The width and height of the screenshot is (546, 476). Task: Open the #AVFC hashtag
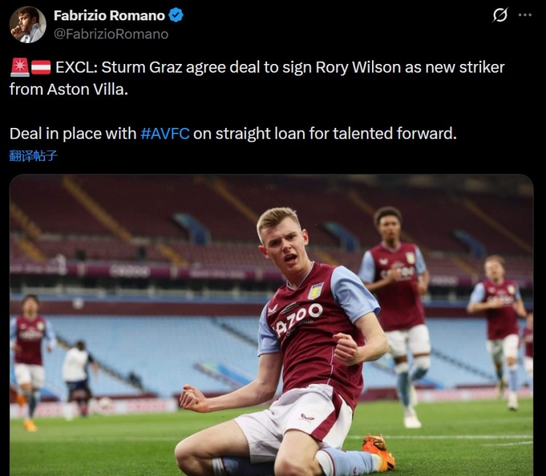[165, 134]
